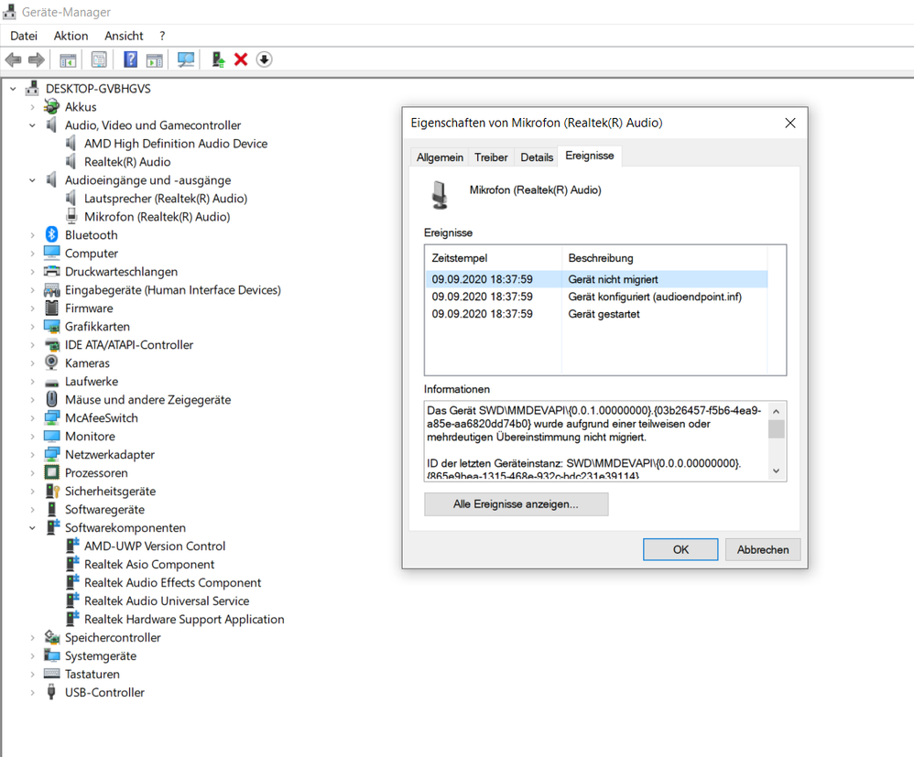
Task: Click the blue Help question mark toolbar icon
Action: [130, 59]
